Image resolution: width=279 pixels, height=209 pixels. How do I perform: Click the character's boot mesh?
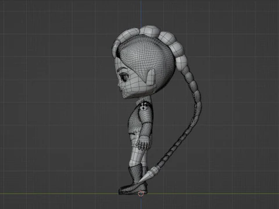[134, 179]
